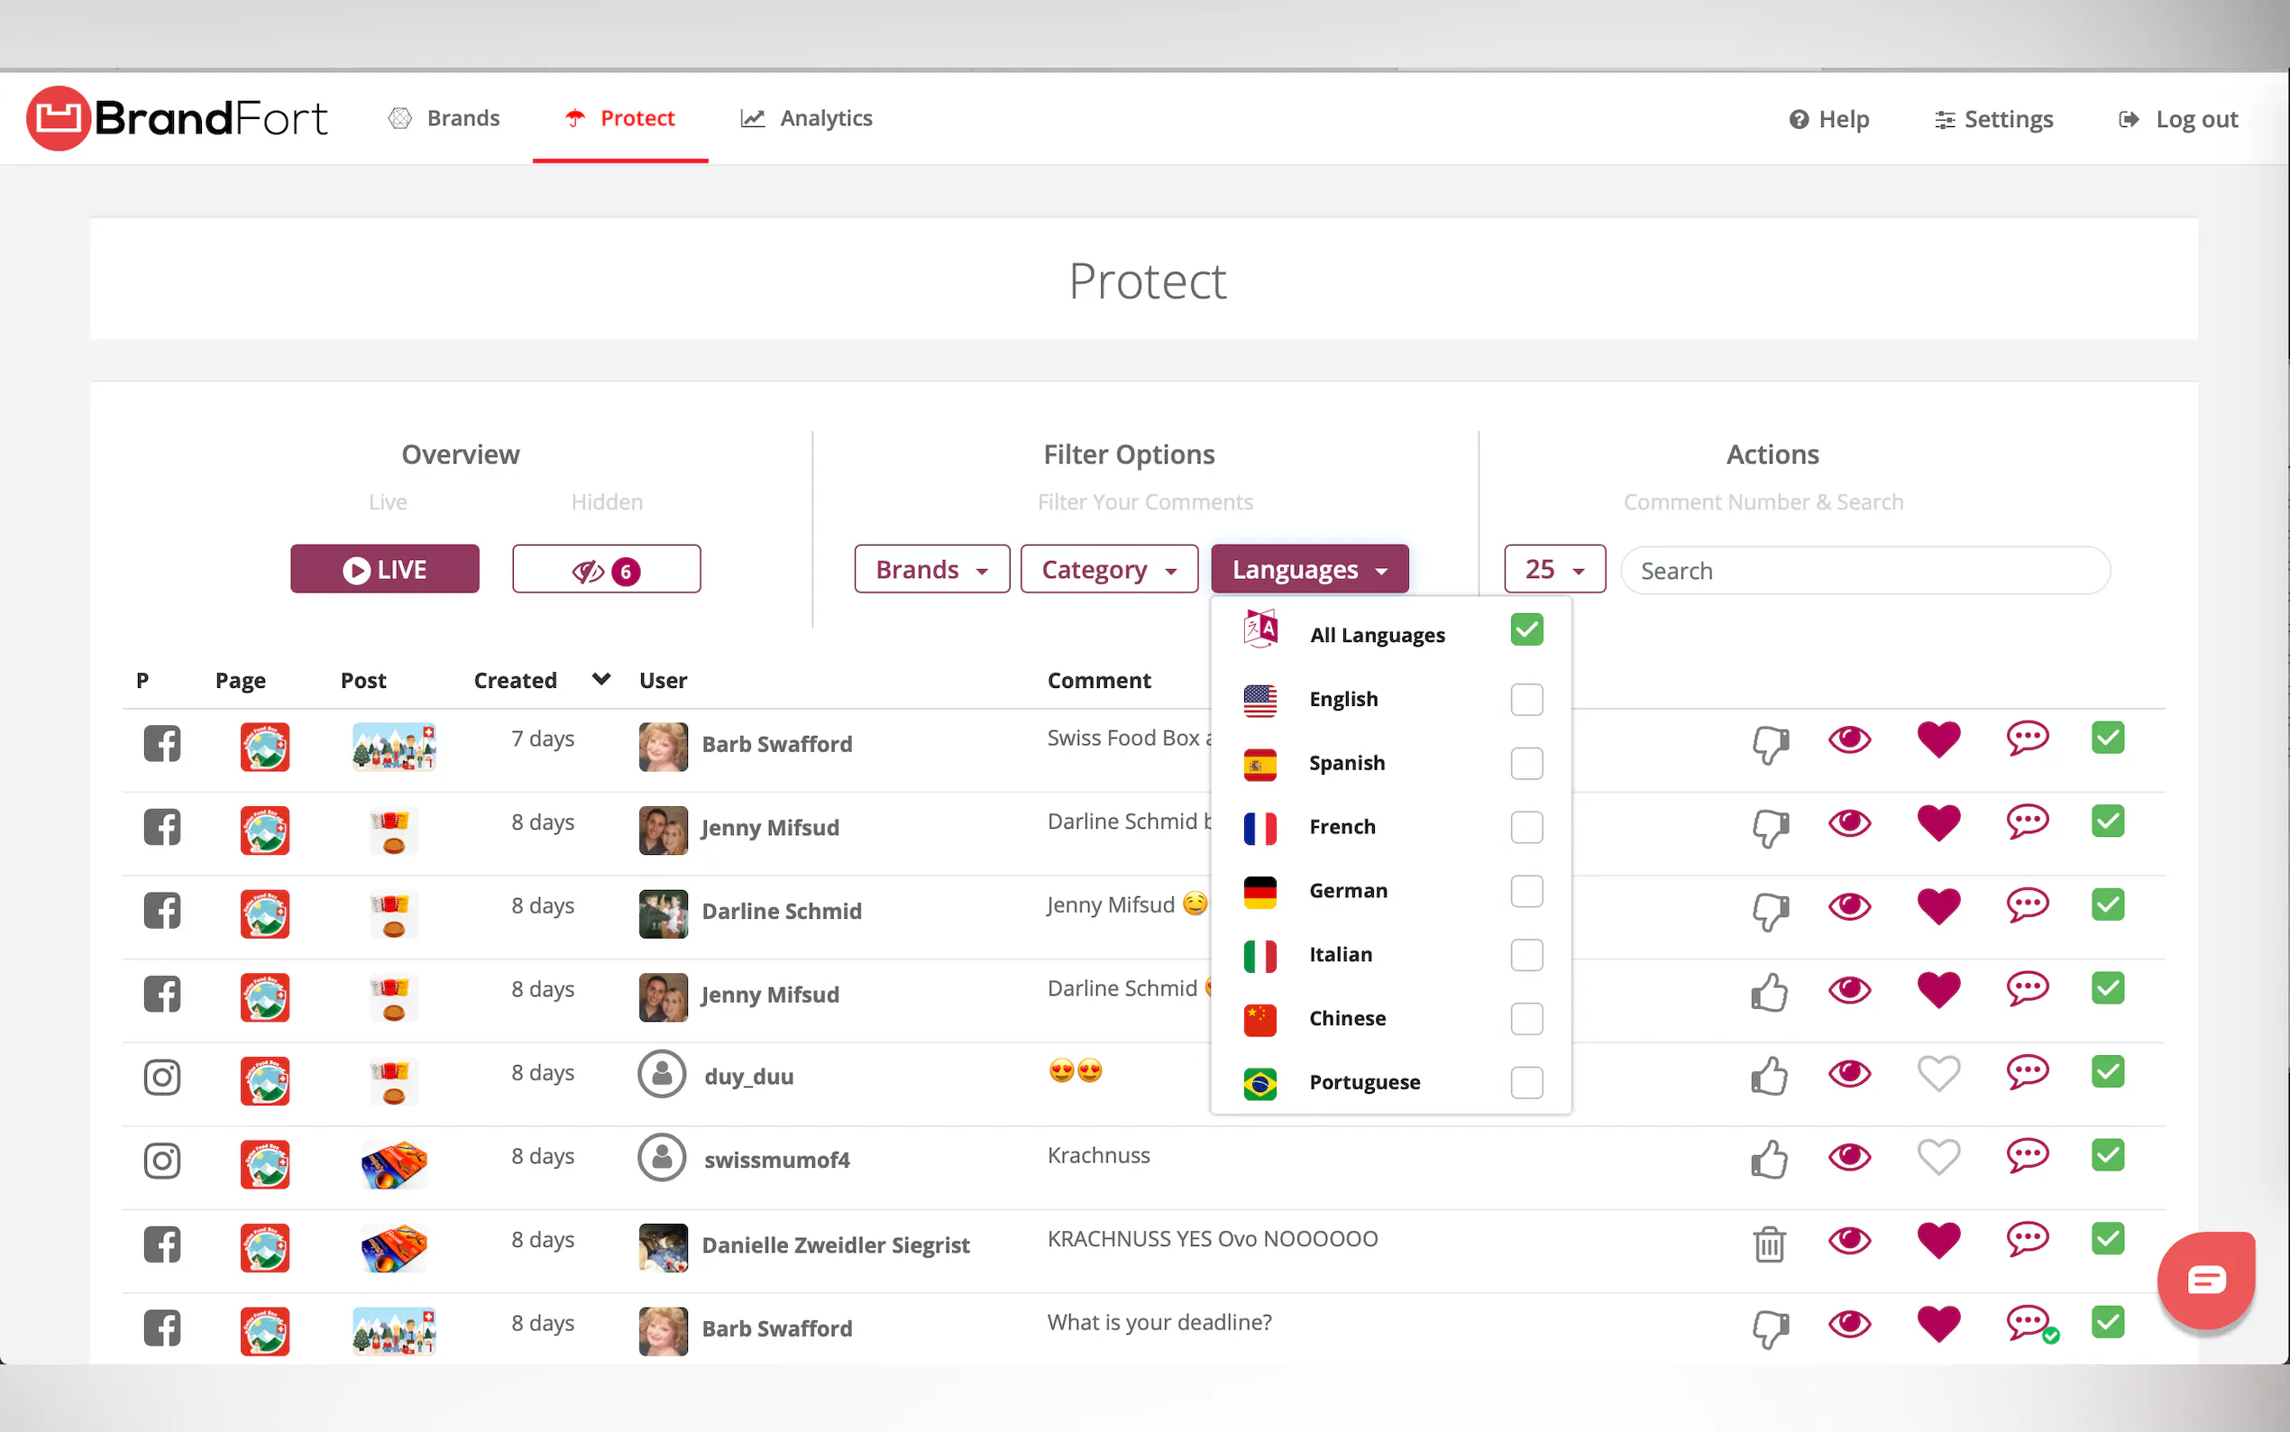Click thumbs-up icon on swissmumof4 comment
This screenshot has height=1432, width=2290.
(1768, 1158)
